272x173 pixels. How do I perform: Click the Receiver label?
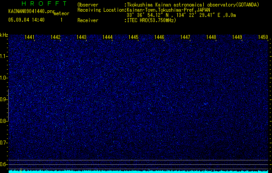coord(88,20)
